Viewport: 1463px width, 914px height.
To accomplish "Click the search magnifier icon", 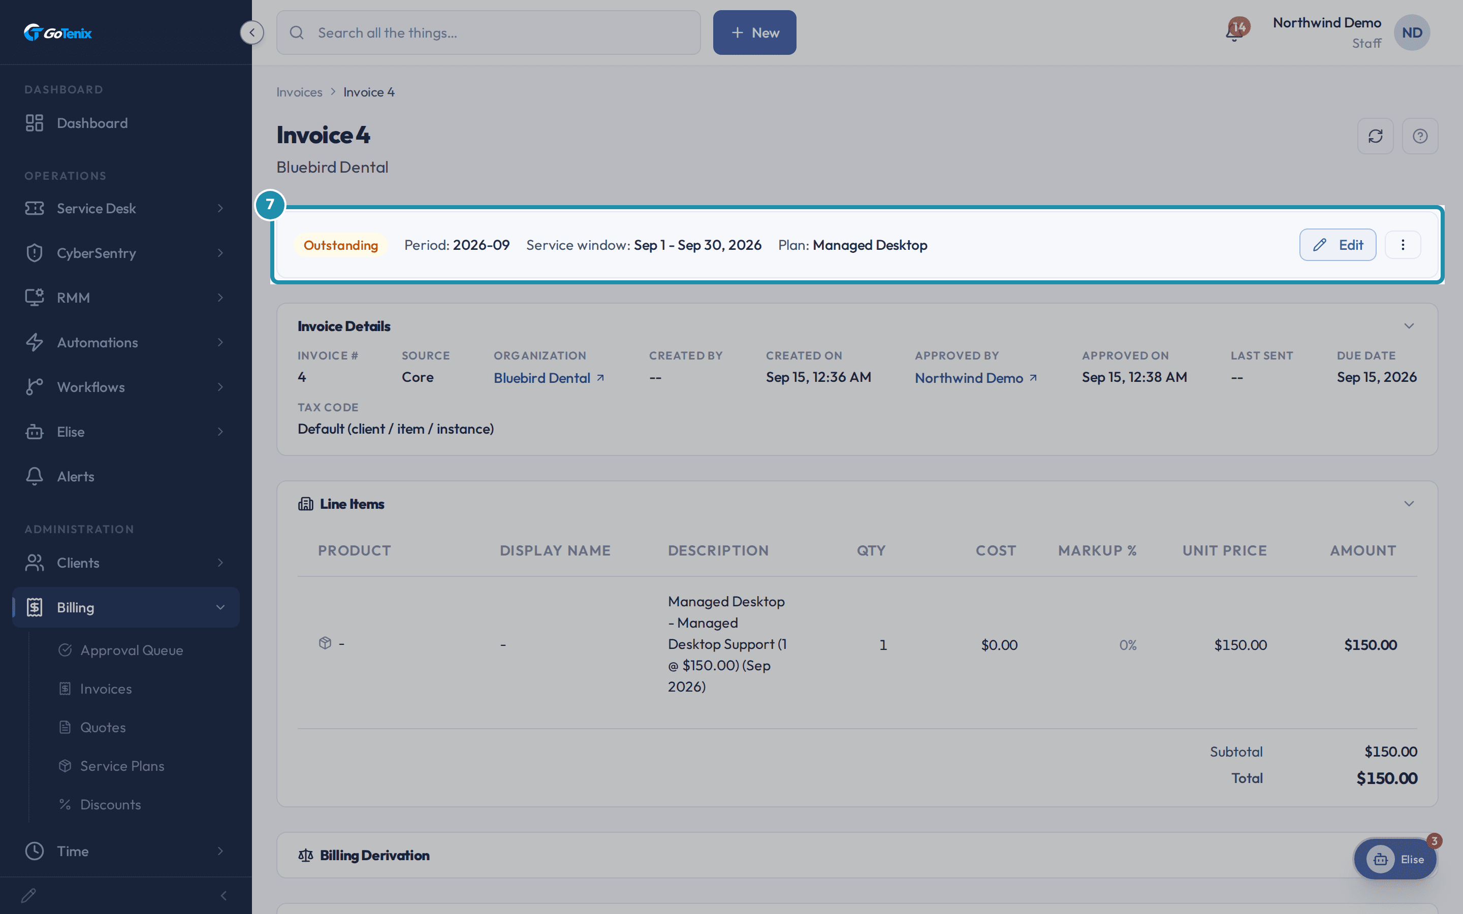I will point(296,32).
